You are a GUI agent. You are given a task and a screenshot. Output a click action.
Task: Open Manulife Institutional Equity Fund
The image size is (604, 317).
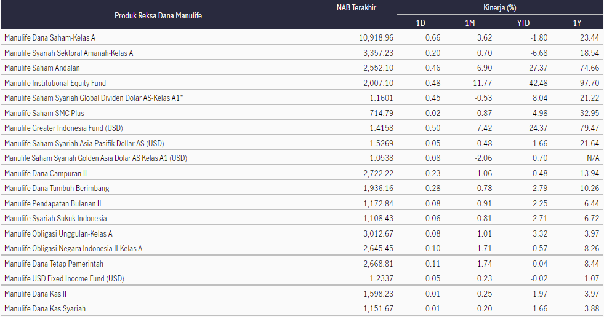point(55,83)
